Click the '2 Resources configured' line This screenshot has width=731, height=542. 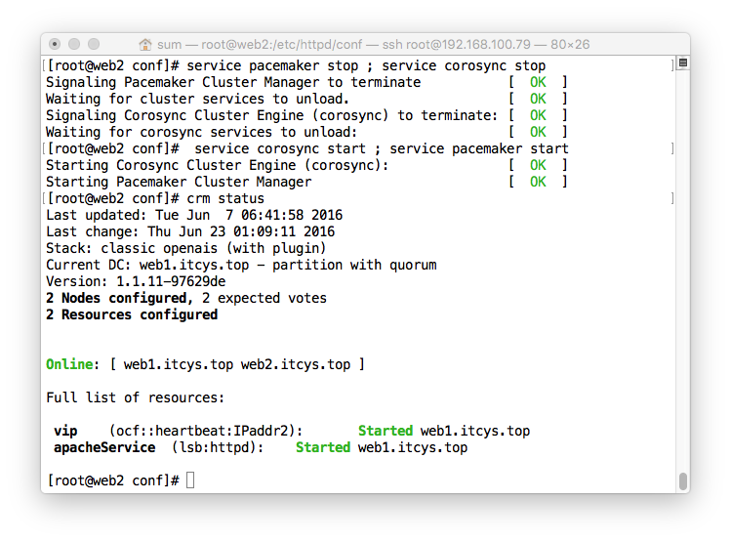pos(132,314)
